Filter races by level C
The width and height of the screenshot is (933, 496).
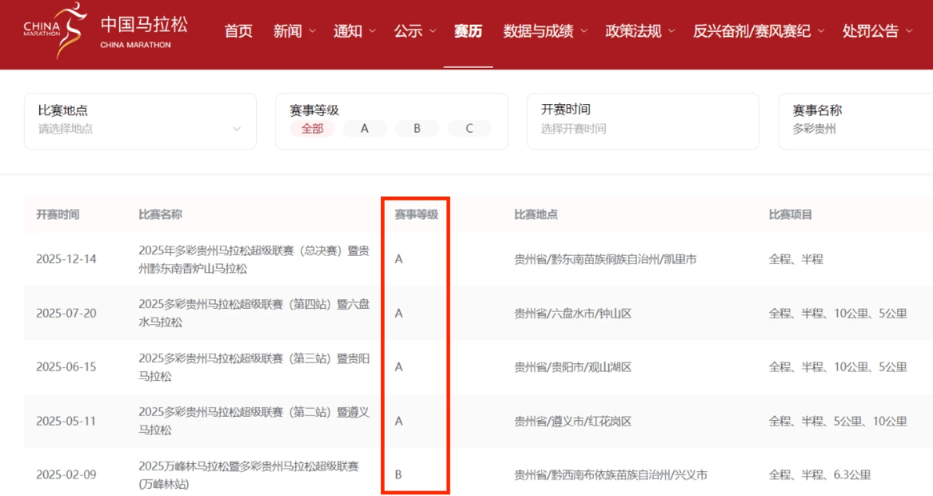tap(470, 128)
